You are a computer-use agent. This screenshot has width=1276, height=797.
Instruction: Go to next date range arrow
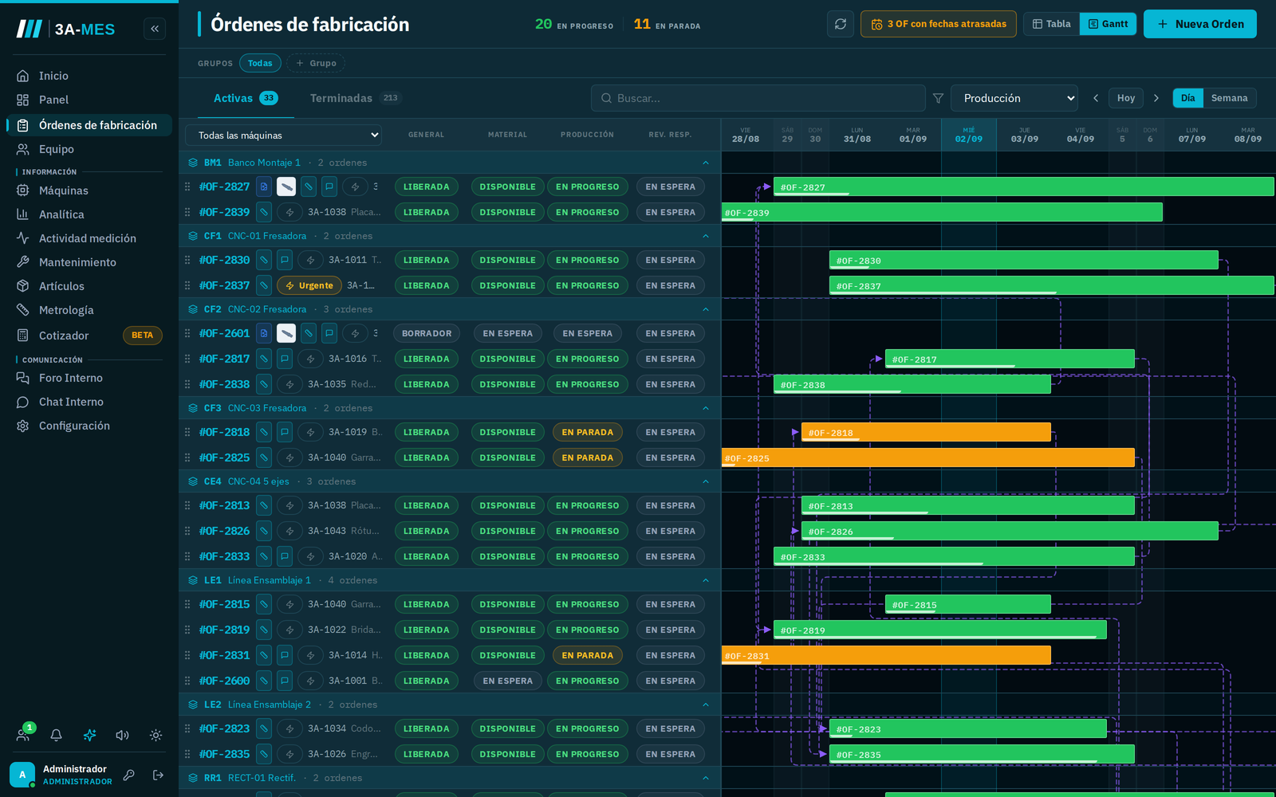[1156, 98]
